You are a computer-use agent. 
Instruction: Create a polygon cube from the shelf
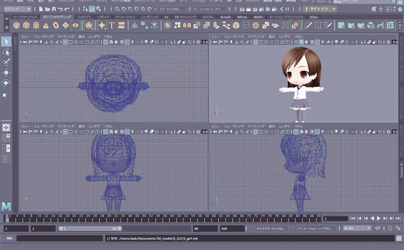click(x=27, y=25)
